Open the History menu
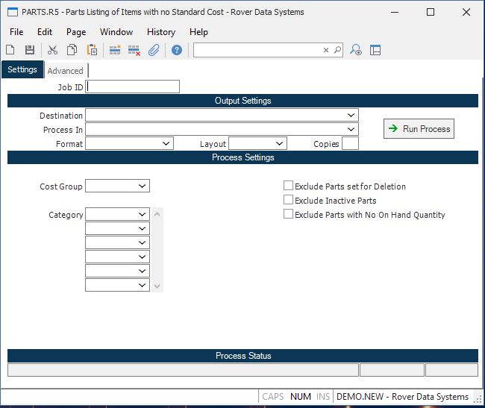The image size is (485, 408). click(160, 32)
